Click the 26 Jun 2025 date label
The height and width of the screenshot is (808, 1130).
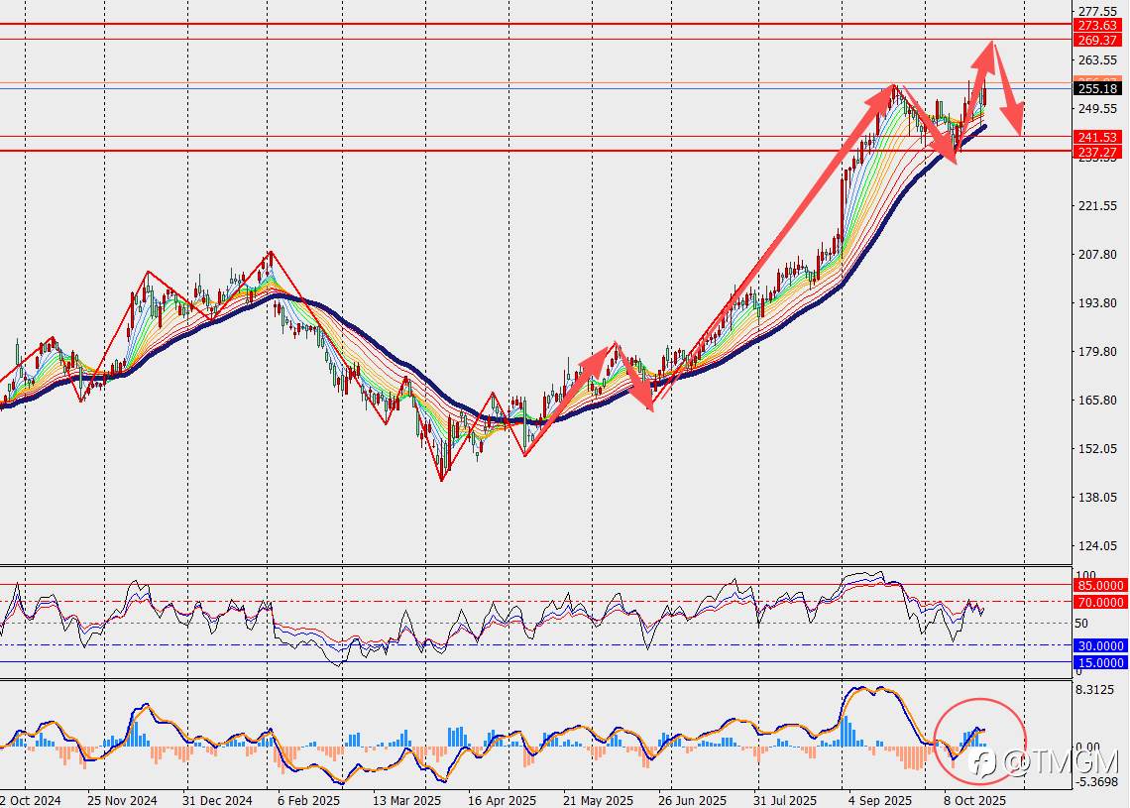tap(693, 801)
